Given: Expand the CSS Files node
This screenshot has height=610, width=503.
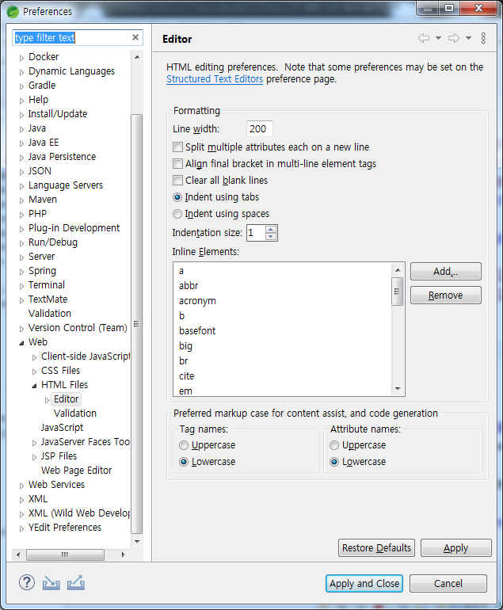Looking at the screenshot, I should point(34,372).
